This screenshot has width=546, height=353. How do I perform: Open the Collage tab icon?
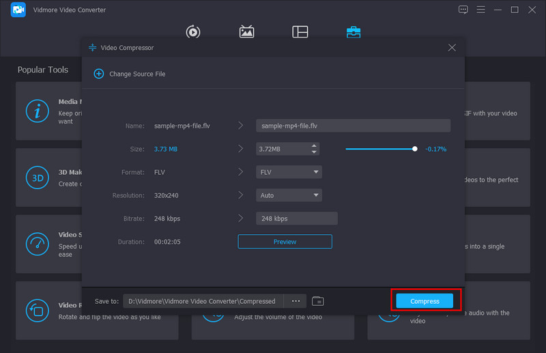coord(300,32)
